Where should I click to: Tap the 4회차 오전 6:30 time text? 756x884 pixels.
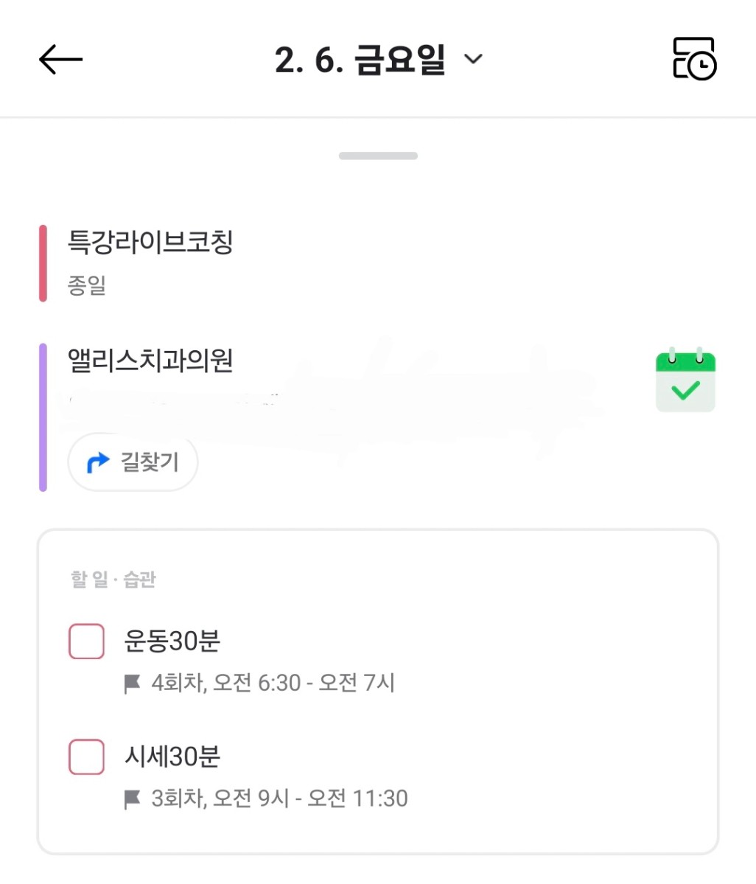[273, 683]
